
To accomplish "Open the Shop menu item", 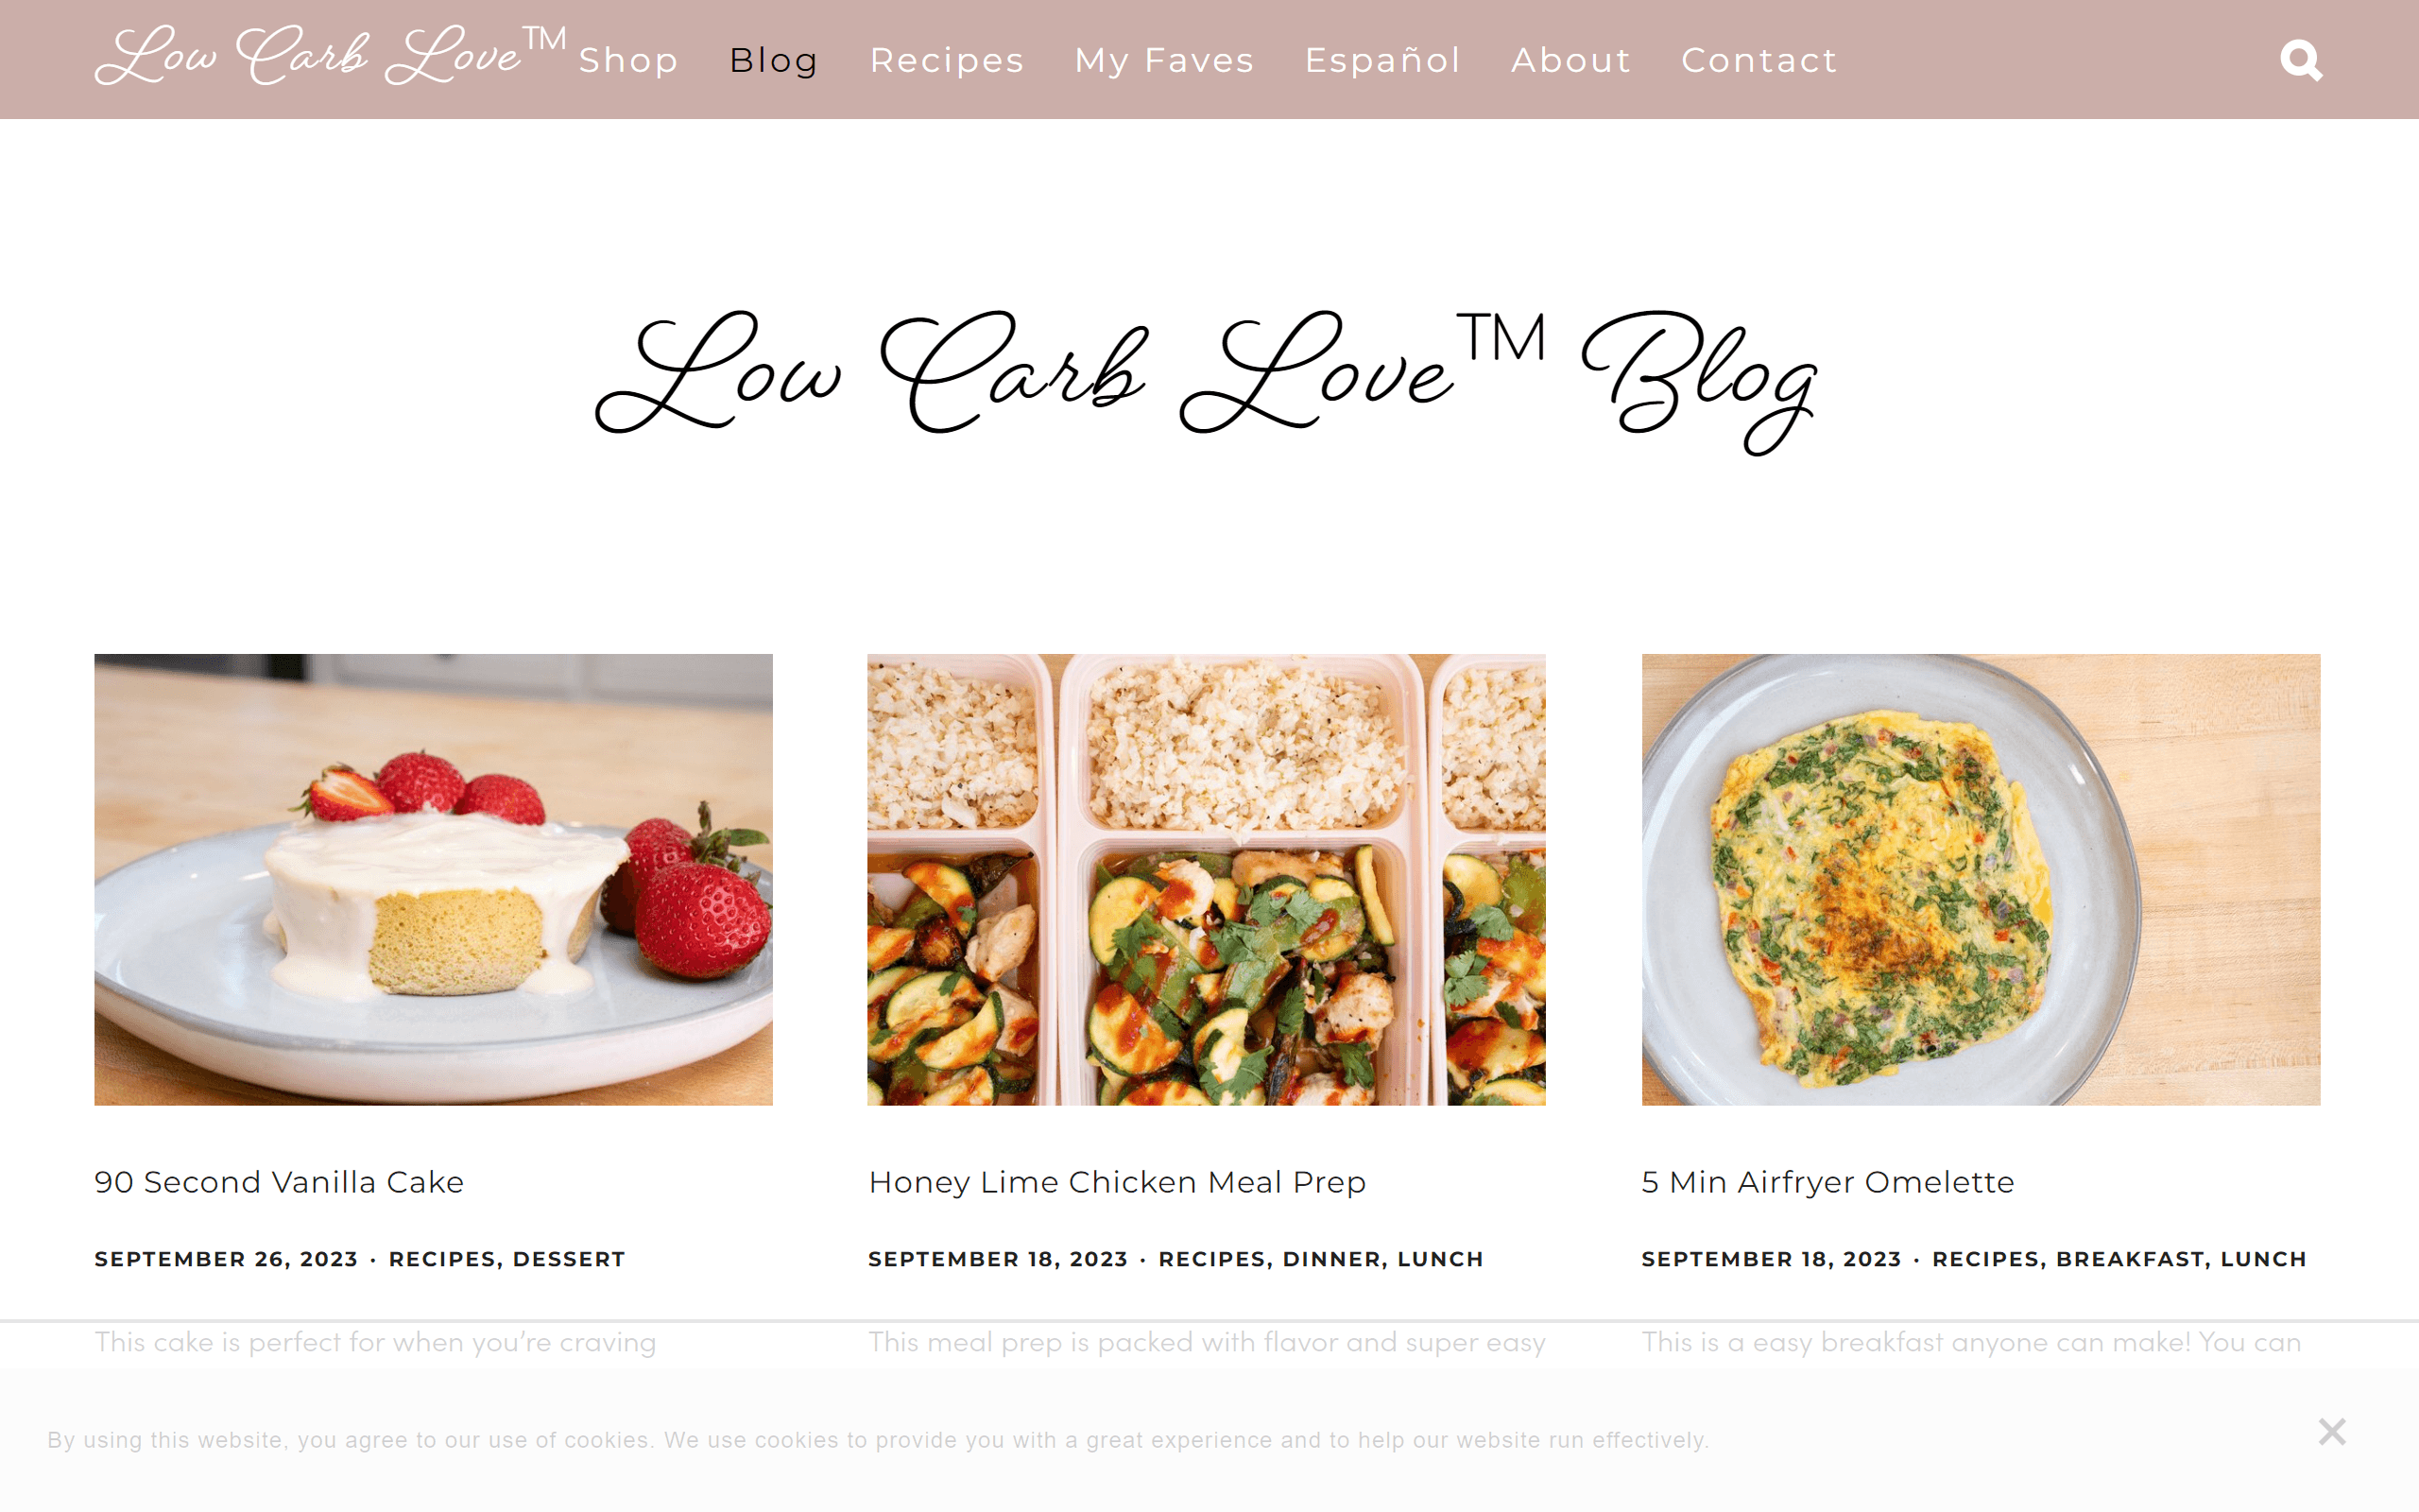I will click(x=628, y=60).
